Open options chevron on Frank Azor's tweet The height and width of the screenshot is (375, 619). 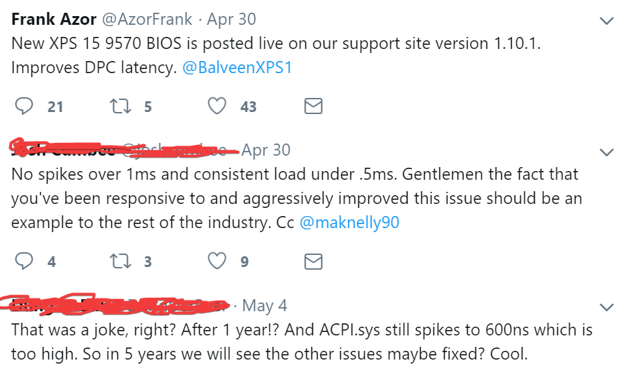(x=606, y=19)
